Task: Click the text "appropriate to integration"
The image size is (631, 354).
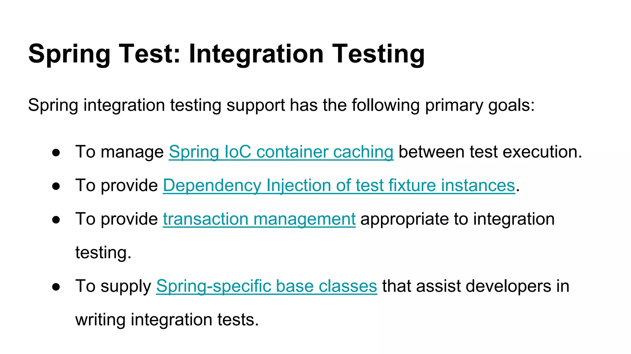Action: tap(458, 219)
